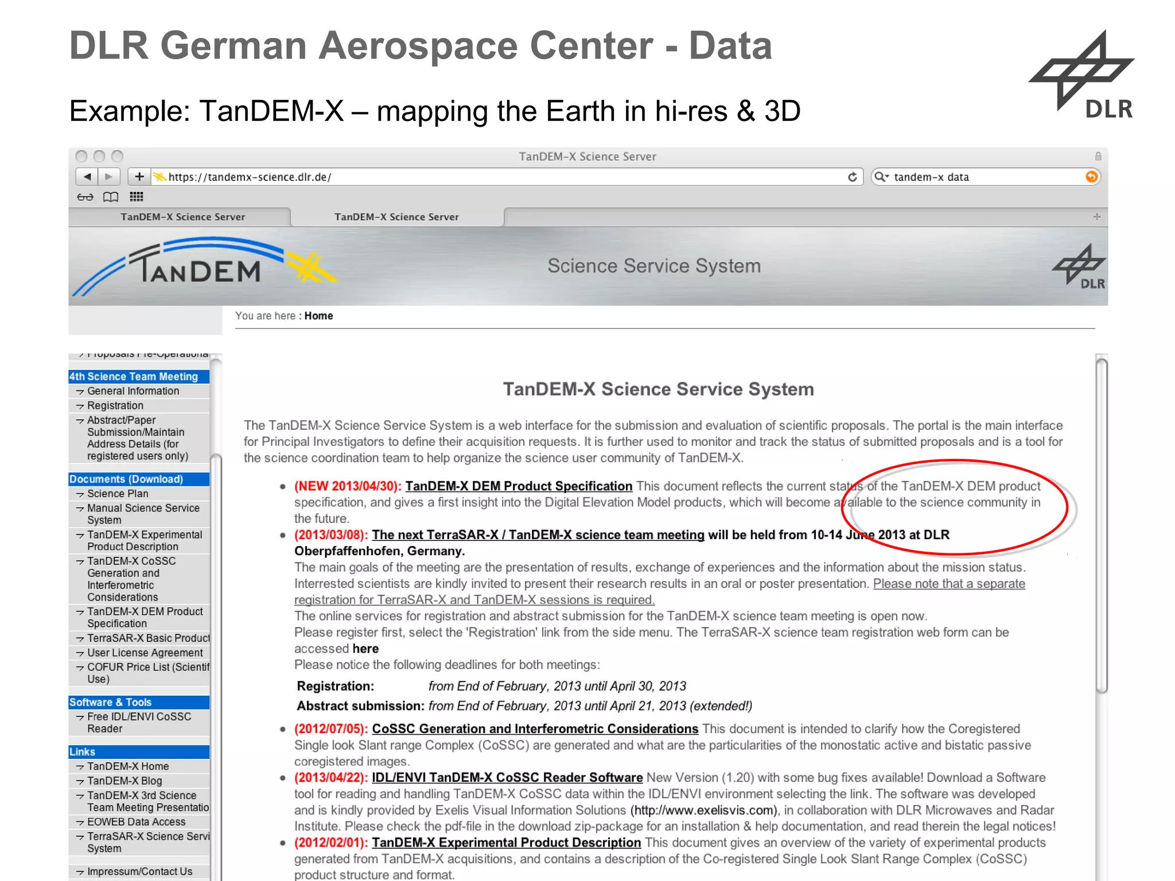The height and width of the screenshot is (881, 1175).
Task: Open the bookmarks book icon
Action: coord(111,197)
